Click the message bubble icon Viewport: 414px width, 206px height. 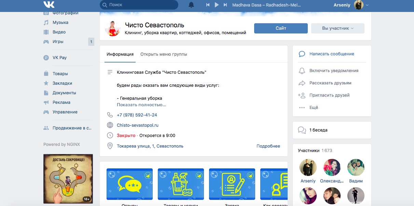pos(302,54)
